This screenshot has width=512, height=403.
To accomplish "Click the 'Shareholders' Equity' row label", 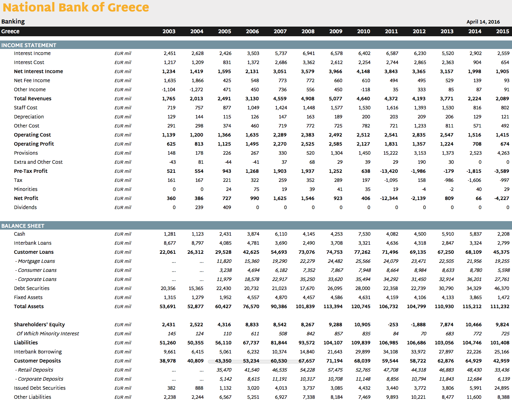I will [x=39, y=325].
